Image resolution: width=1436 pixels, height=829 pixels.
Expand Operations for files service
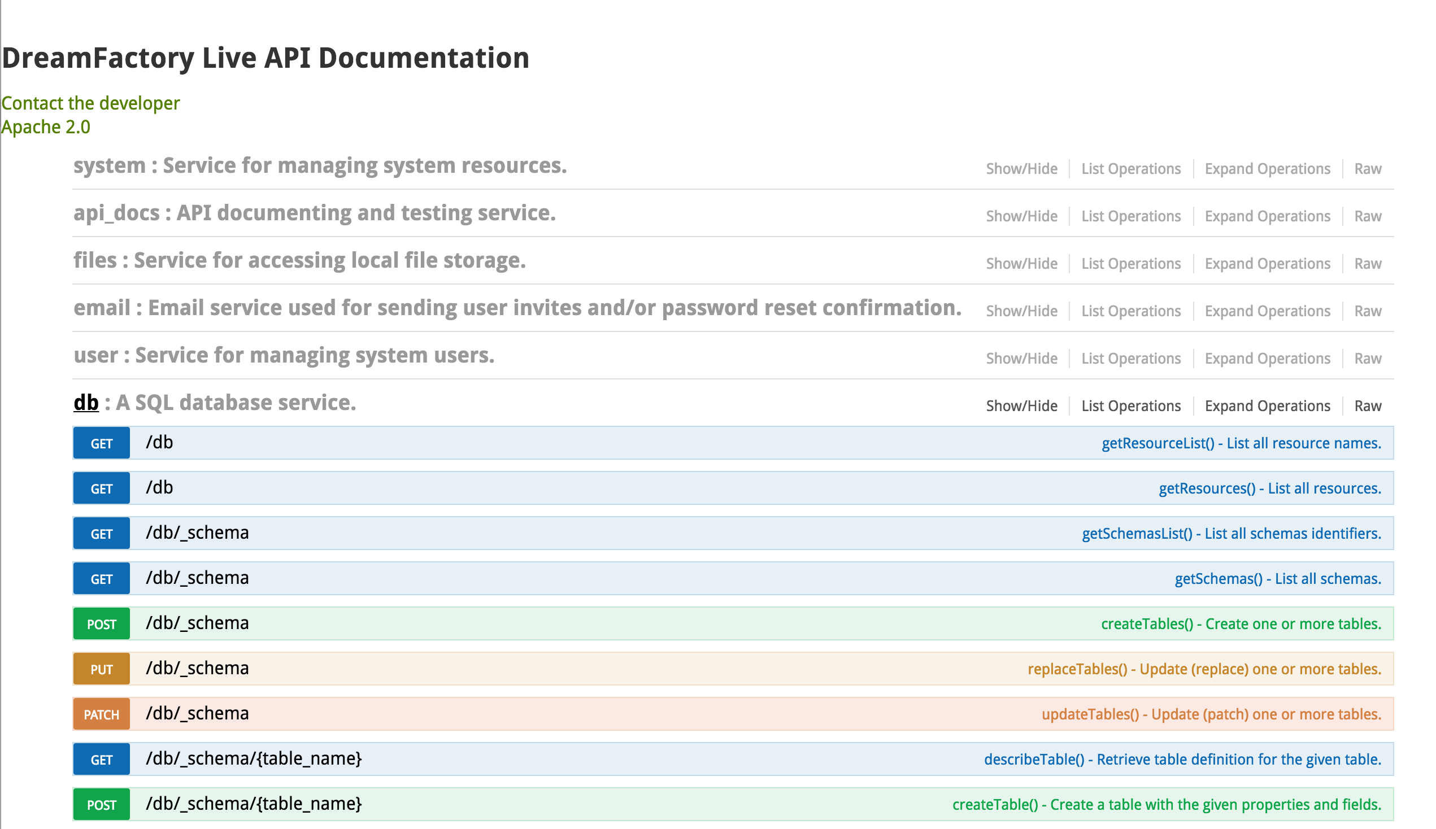coord(1268,264)
